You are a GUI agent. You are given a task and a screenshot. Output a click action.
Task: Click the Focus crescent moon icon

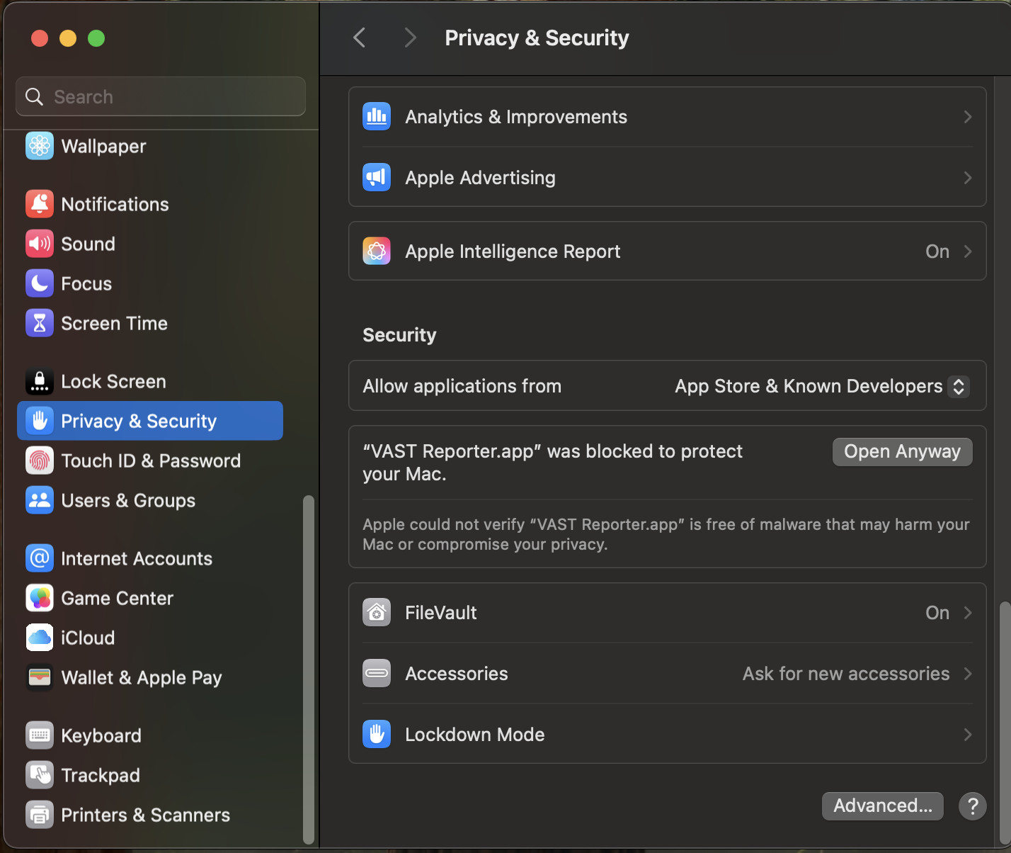[39, 283]
